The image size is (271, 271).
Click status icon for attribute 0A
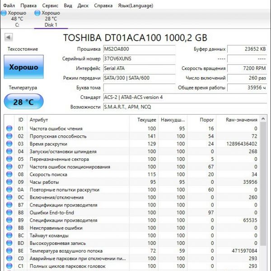click(x=9, y=189)
